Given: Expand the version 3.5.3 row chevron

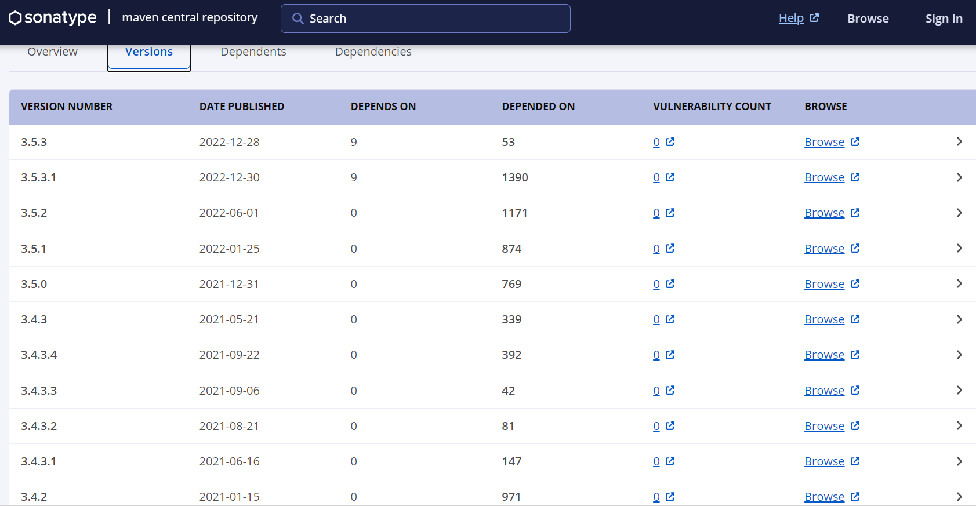Looking at the screenshot, I should pyautogui.click(x=959, y=142).
